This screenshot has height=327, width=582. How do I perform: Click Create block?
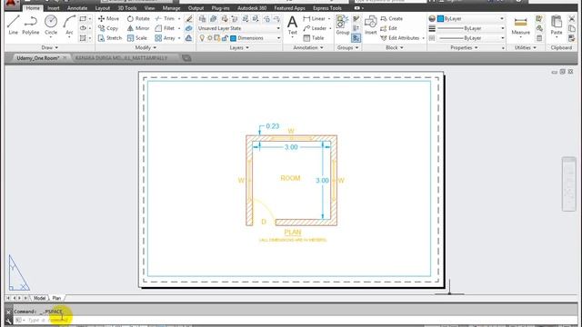392,18
